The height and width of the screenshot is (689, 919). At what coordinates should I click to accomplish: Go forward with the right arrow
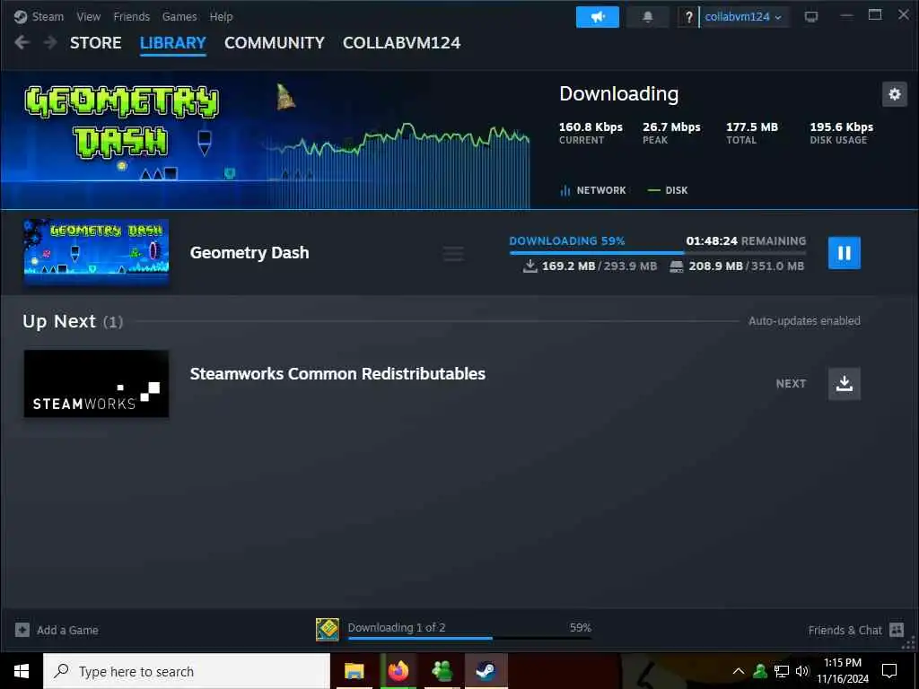pyautogui.click(x=50, y=43)
